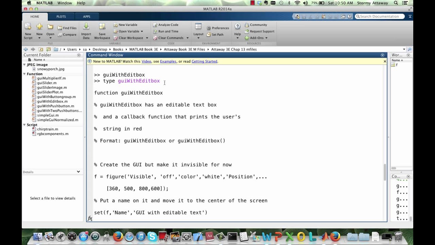435x245 pixels.
Task: Click the Desktop segment in the path bar
Action: (x=100, y=49)
